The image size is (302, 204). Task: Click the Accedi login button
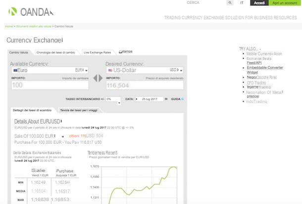[259, 2]
